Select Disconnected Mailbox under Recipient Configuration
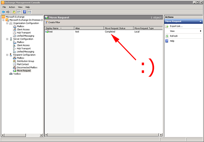The width and height of the screenshot is (204, 142). click(x=27, y=68)
